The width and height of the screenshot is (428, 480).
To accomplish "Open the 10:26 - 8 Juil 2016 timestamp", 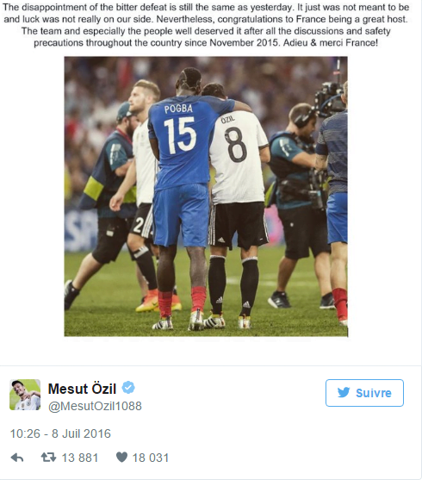I will [x=60, y=433].
